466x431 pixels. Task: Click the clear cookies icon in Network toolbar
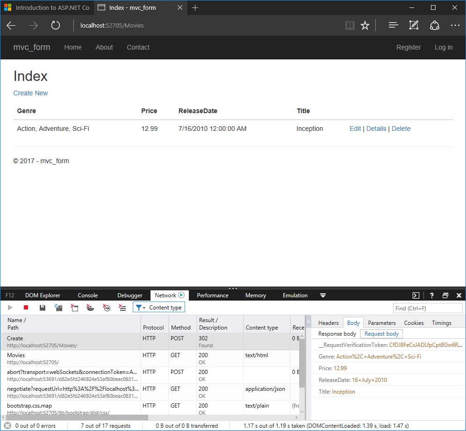[91, 308]
